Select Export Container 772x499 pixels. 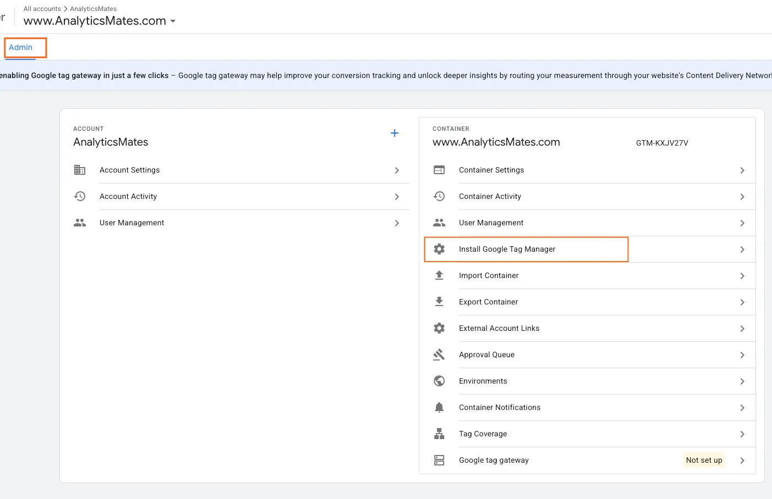(x=587, y=302)
